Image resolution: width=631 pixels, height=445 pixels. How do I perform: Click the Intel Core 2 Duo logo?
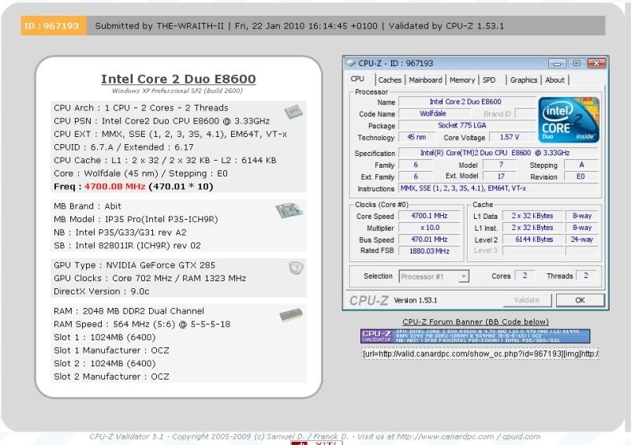[569, 120]
